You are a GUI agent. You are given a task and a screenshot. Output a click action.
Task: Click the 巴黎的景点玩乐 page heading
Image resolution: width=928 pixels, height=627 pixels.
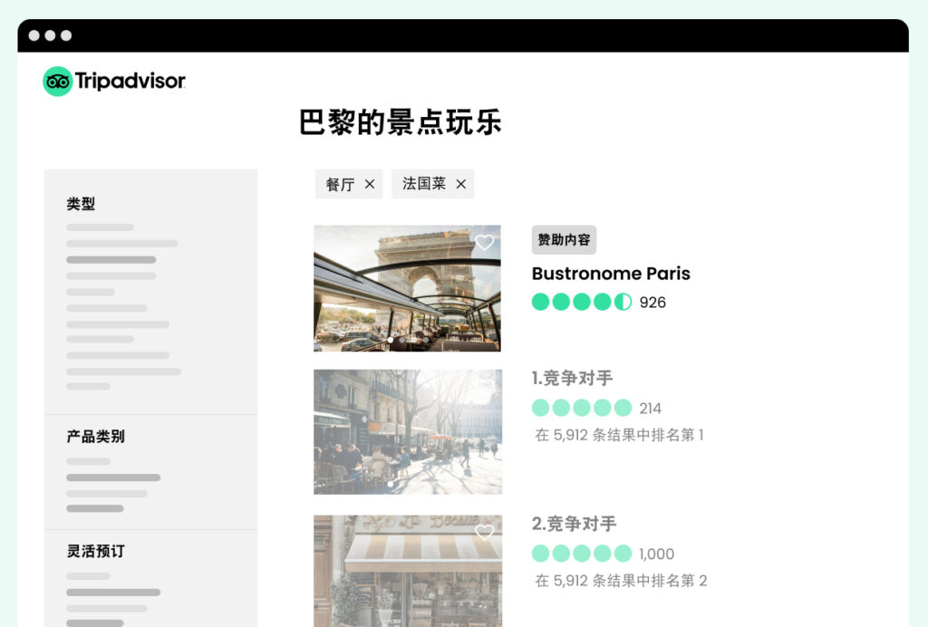pyautogui.click(x=400, y=122)
